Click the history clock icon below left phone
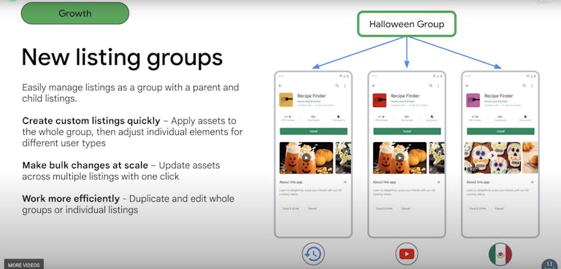 (x=313, y=254)
